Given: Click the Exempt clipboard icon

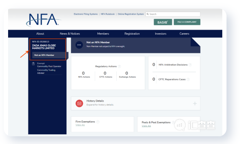Looking at the screenshot, I should (x=34, y=64).
